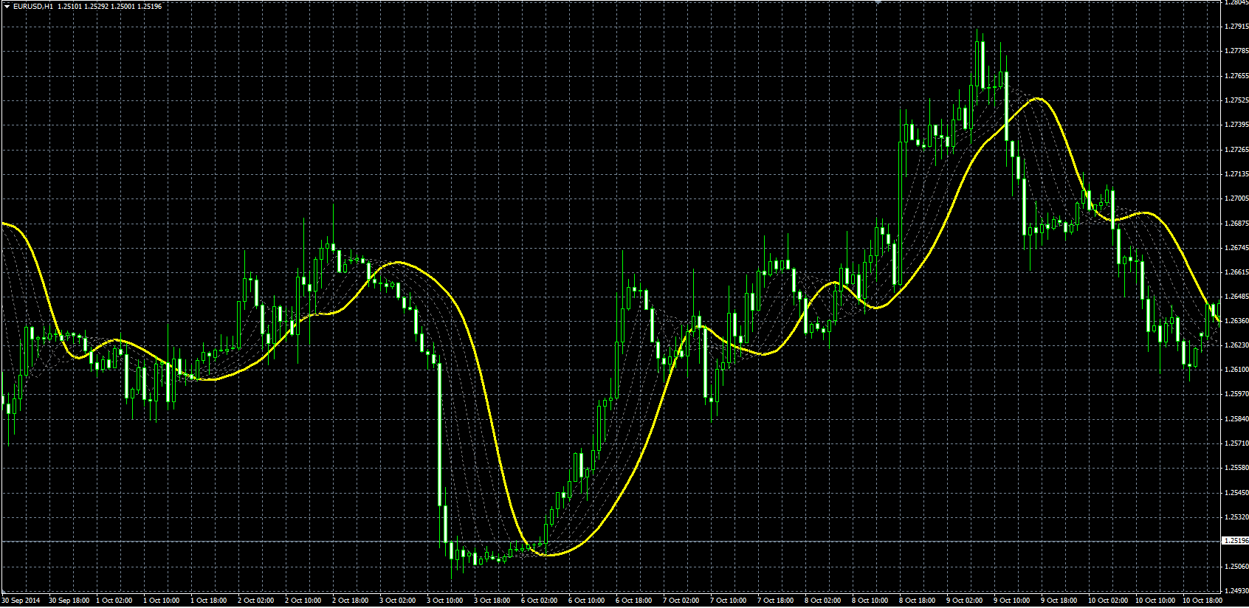Click the 1.27265 price scale value

[1236, 149]
